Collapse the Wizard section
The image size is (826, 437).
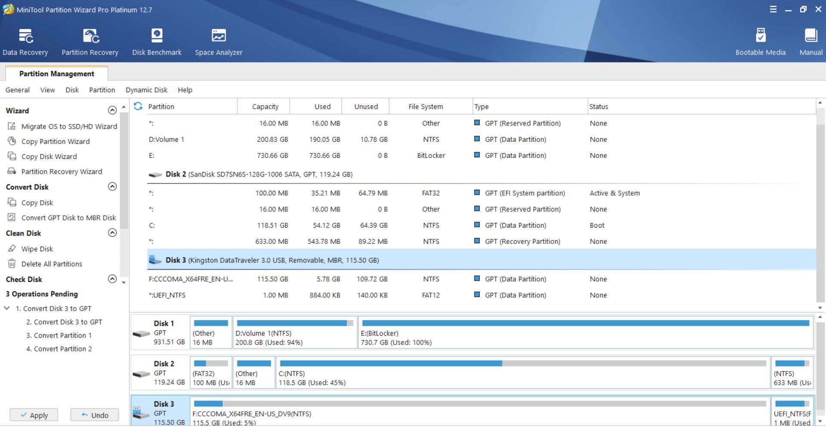tap(112, 110)
